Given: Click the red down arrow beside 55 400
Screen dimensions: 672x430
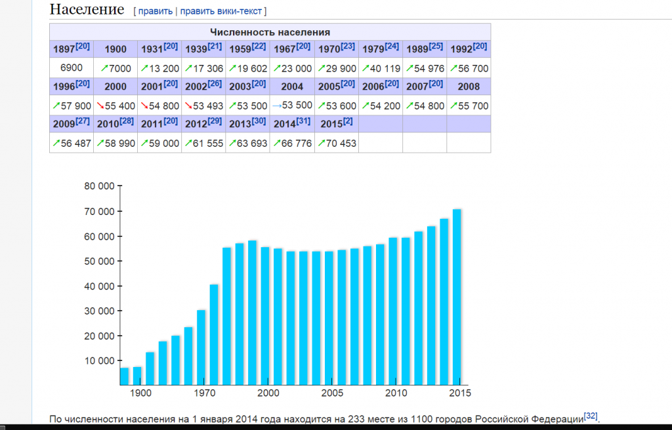Looking at the screenshot, I should tap(100, 106).
